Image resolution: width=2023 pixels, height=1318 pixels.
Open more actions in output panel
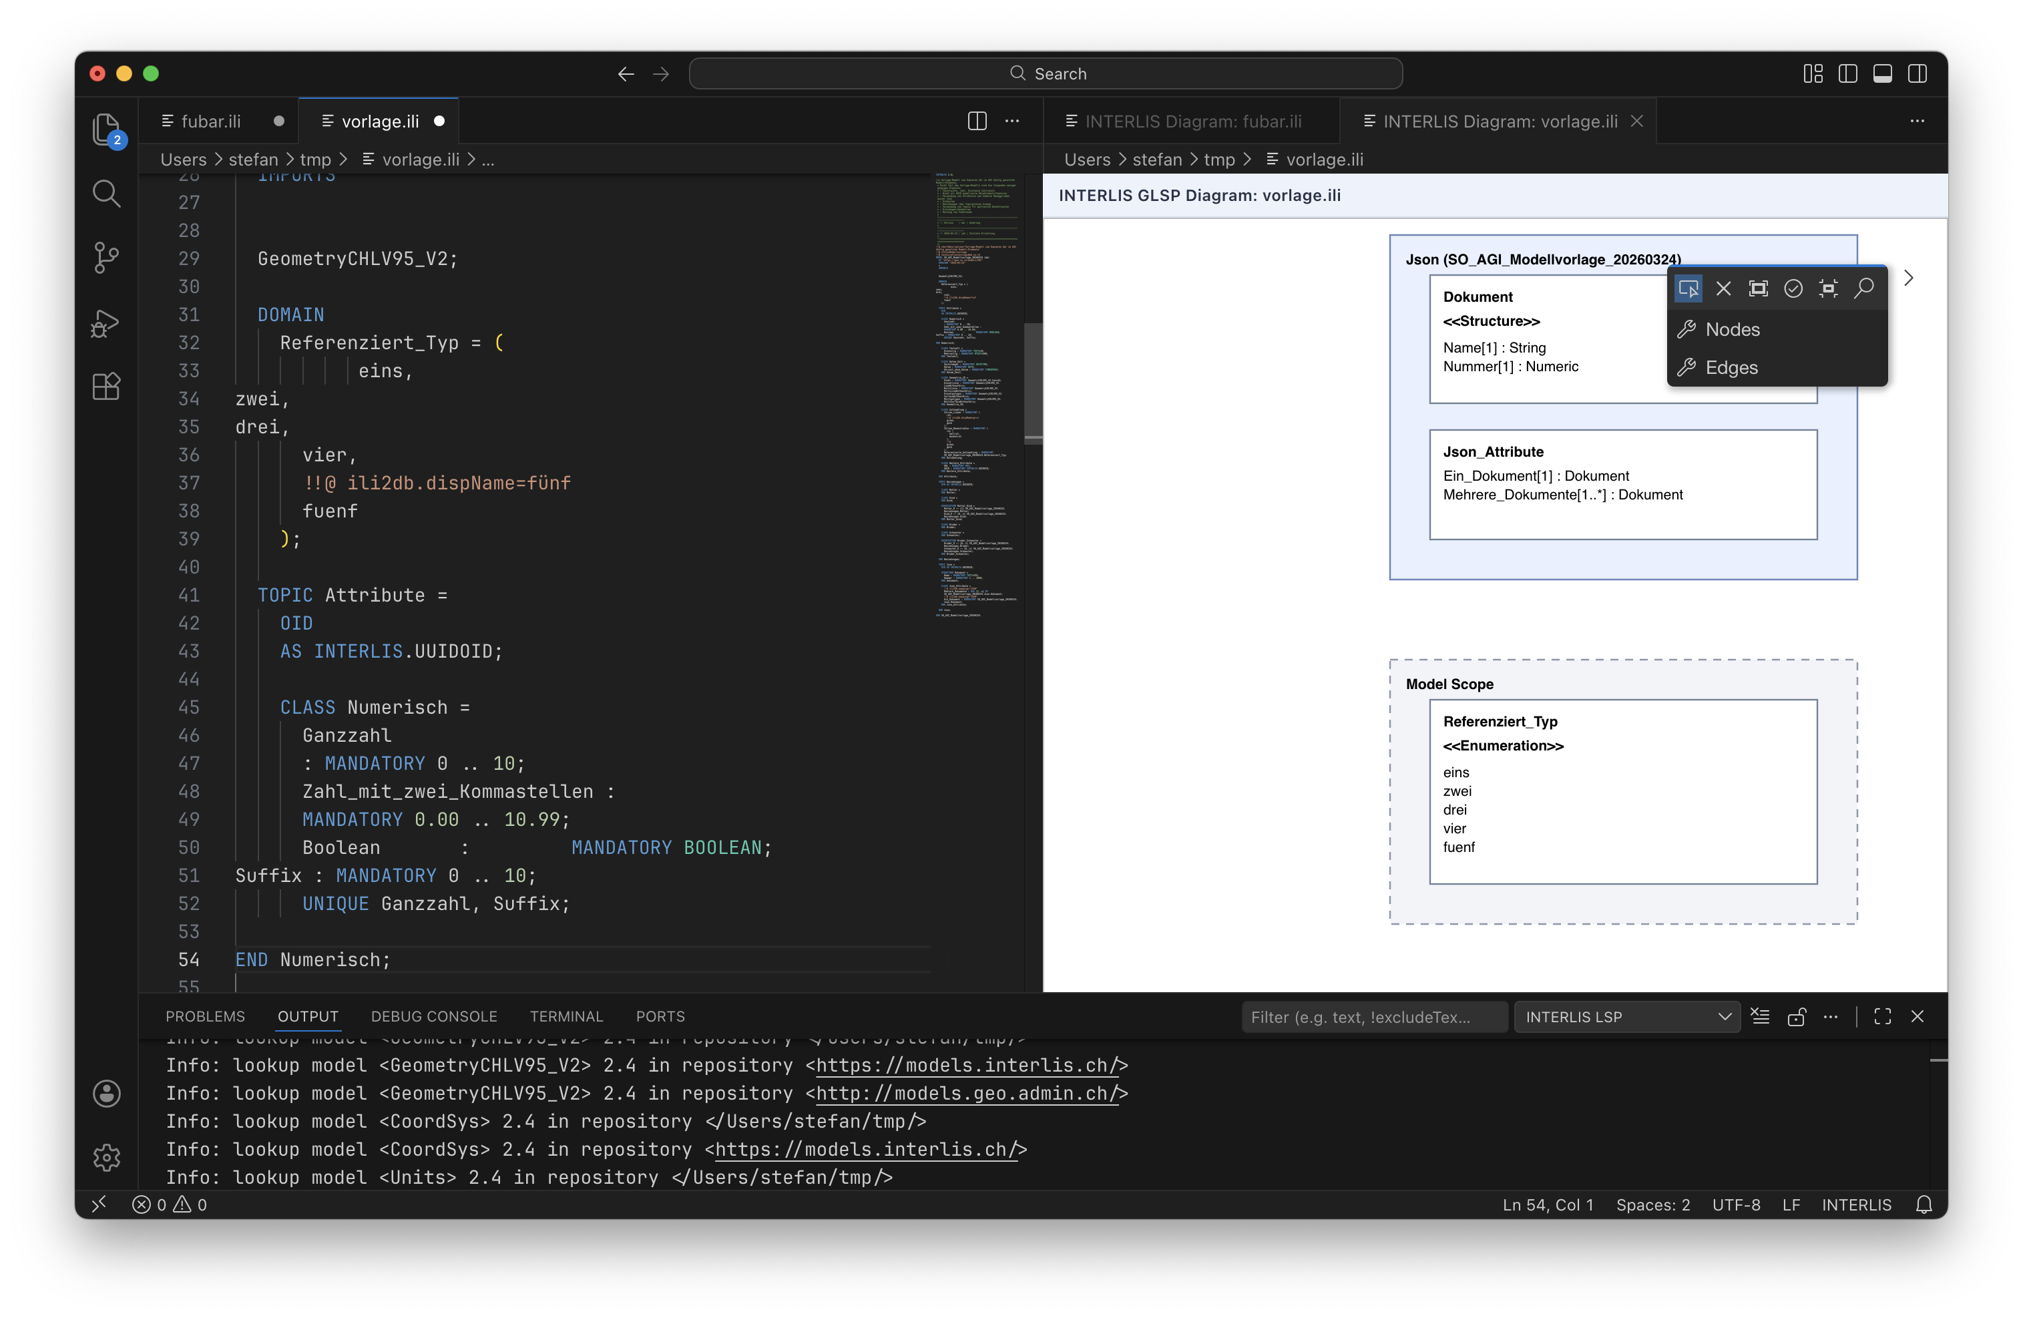pos(1830,1017)
